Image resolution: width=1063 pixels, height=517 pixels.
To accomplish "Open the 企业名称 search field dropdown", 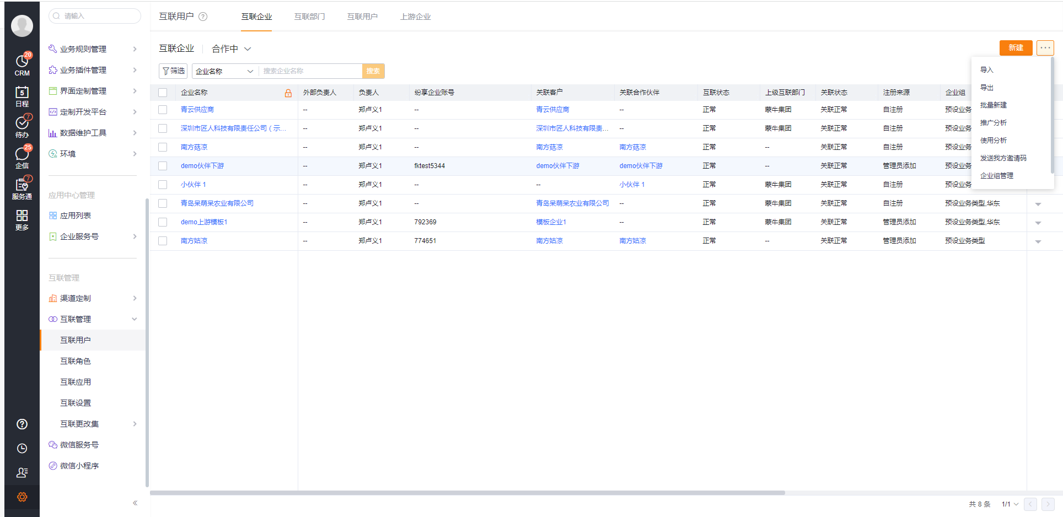I will point(224,71).
